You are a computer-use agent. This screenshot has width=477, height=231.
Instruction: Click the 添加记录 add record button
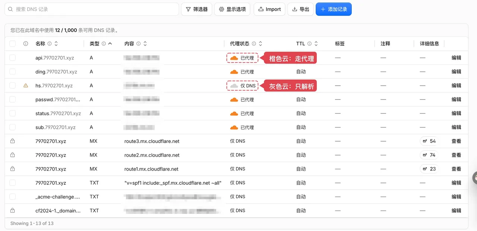(x=334, y=9)
